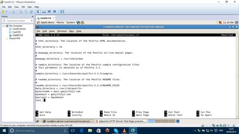Click the revert to snapshot icon
239x134 pixels.
pyautogui.click(x=26, y=12)
